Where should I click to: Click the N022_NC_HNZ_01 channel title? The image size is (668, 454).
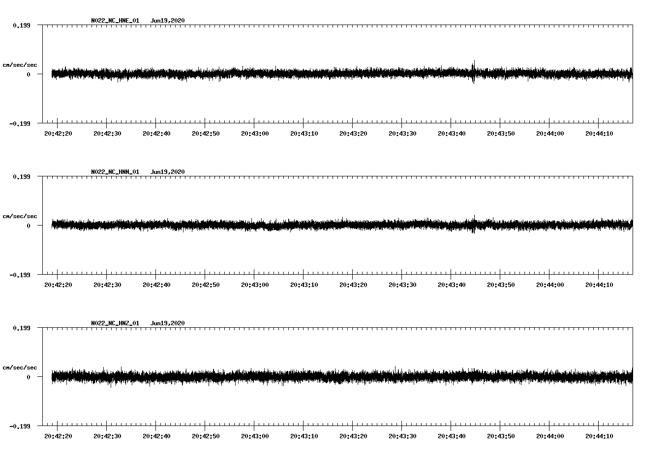[115, 323]
